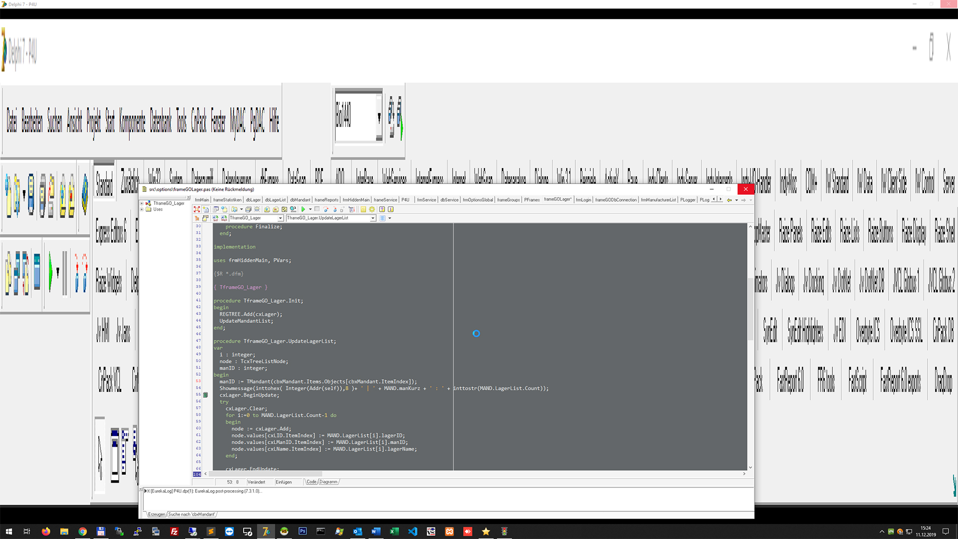Switch to the dbLagerList editor tab
Viewport: 958px width, 539px height.
pos(275,200)
